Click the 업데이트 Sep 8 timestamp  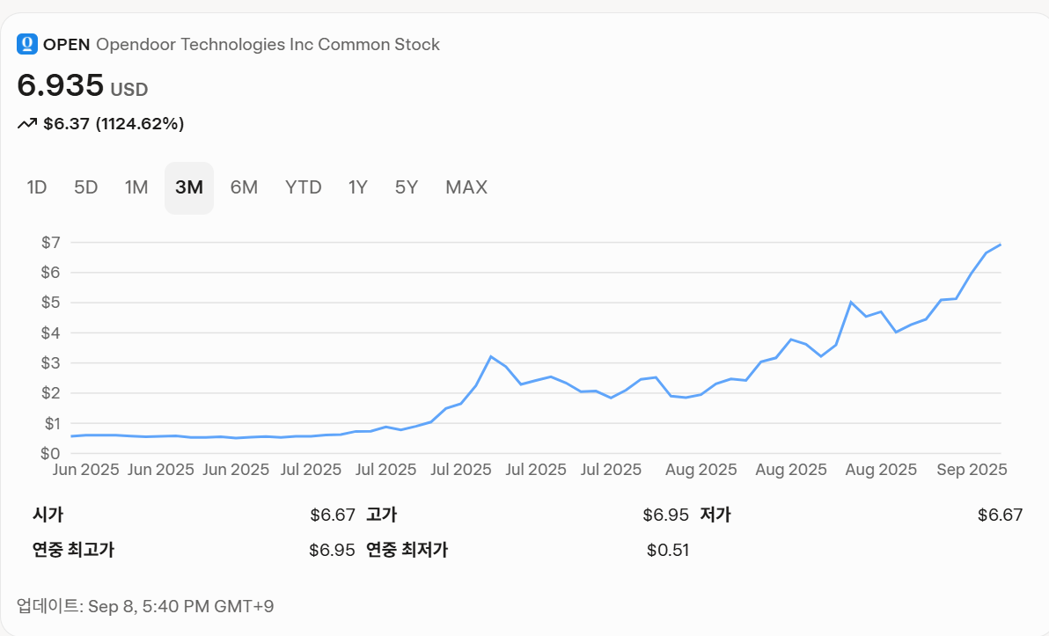[x=145, y=607]
